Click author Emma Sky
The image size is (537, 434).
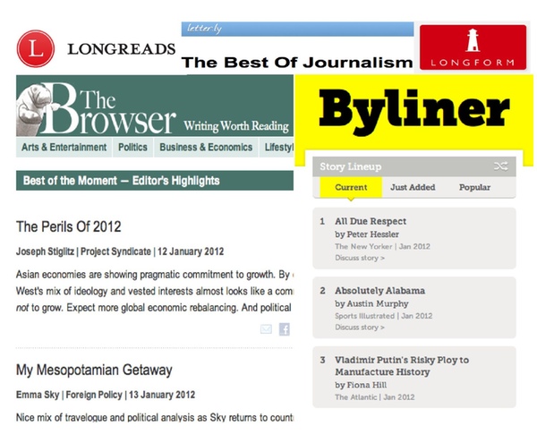tap(38, 395)
